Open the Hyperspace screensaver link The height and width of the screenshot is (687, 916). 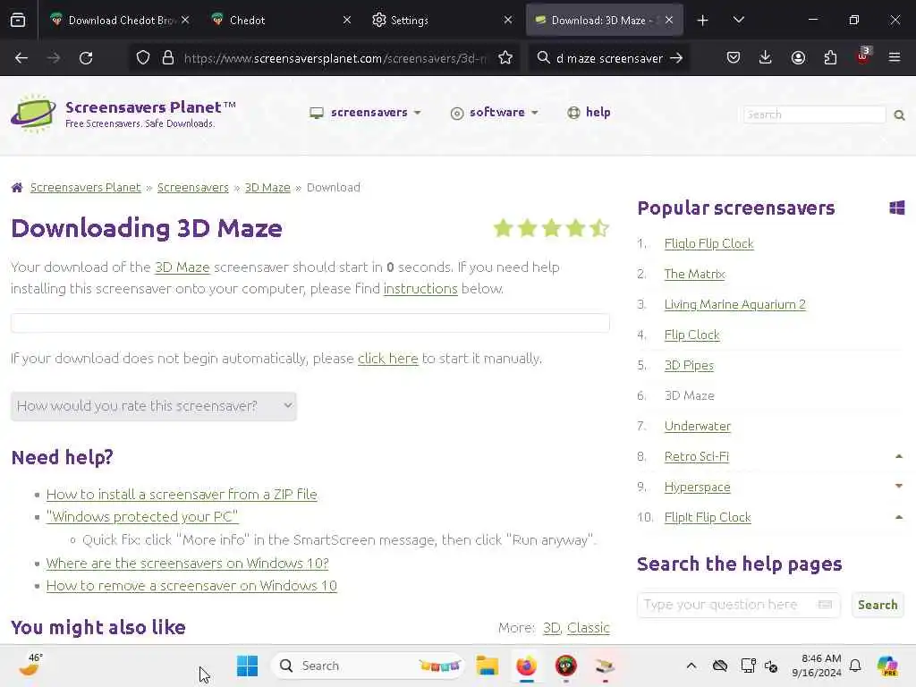pyautogui.click(x=697, y=487)
